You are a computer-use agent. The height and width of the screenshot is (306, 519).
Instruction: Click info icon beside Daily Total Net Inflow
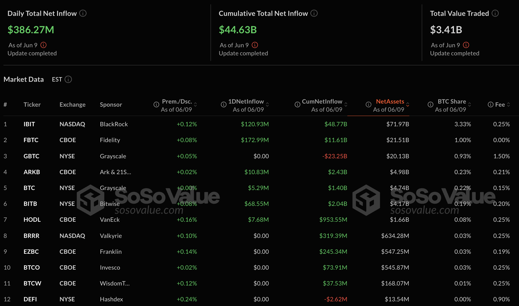[83, 13]
